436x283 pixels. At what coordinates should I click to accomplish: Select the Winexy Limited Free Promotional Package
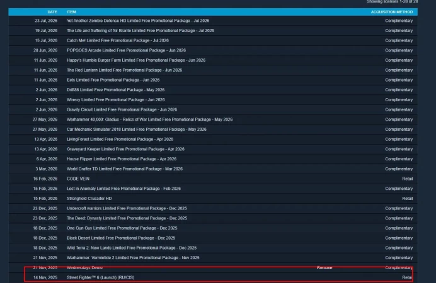pos(116,99)
